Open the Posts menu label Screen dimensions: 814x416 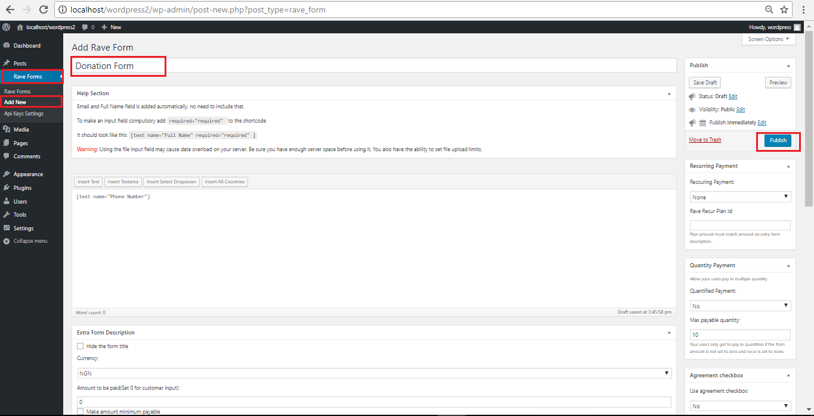tap(20, 63)
